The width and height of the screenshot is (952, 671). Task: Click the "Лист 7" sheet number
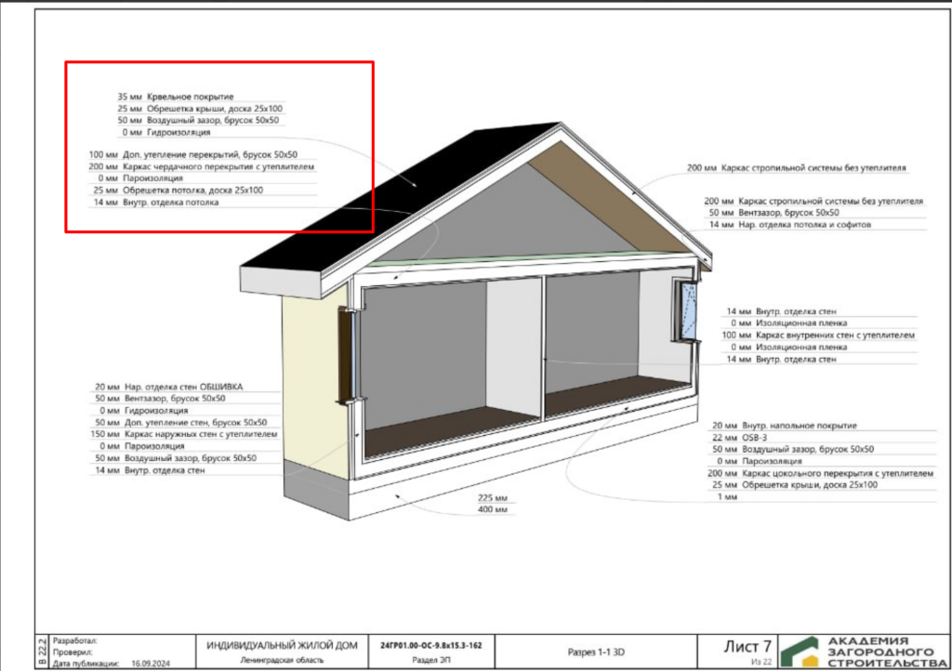click(x=747, y=646)
